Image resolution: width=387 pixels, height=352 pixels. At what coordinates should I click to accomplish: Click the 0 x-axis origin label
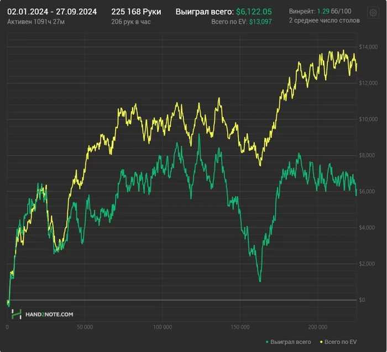tap(7, 327)
